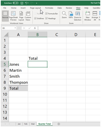Select row 5 header
This screenshot has width=102, height=127.
tap(5, 64)
